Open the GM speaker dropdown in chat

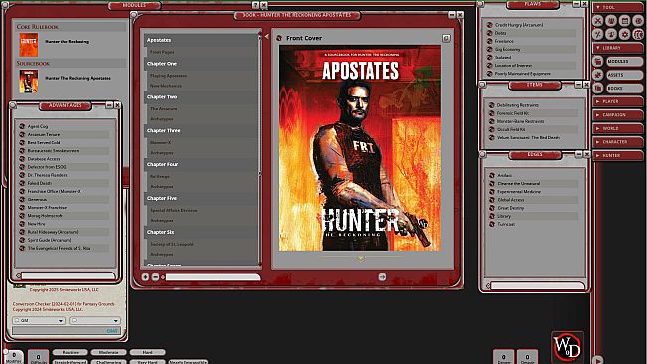39,320
